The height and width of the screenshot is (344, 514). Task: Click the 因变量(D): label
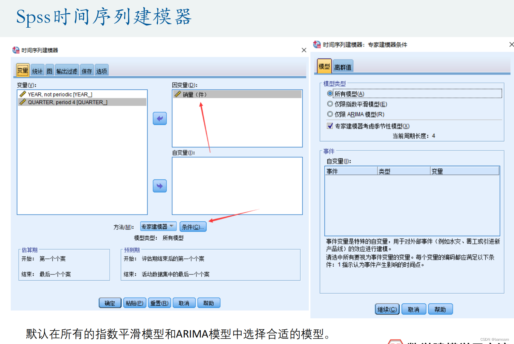[x=185, y=85]
